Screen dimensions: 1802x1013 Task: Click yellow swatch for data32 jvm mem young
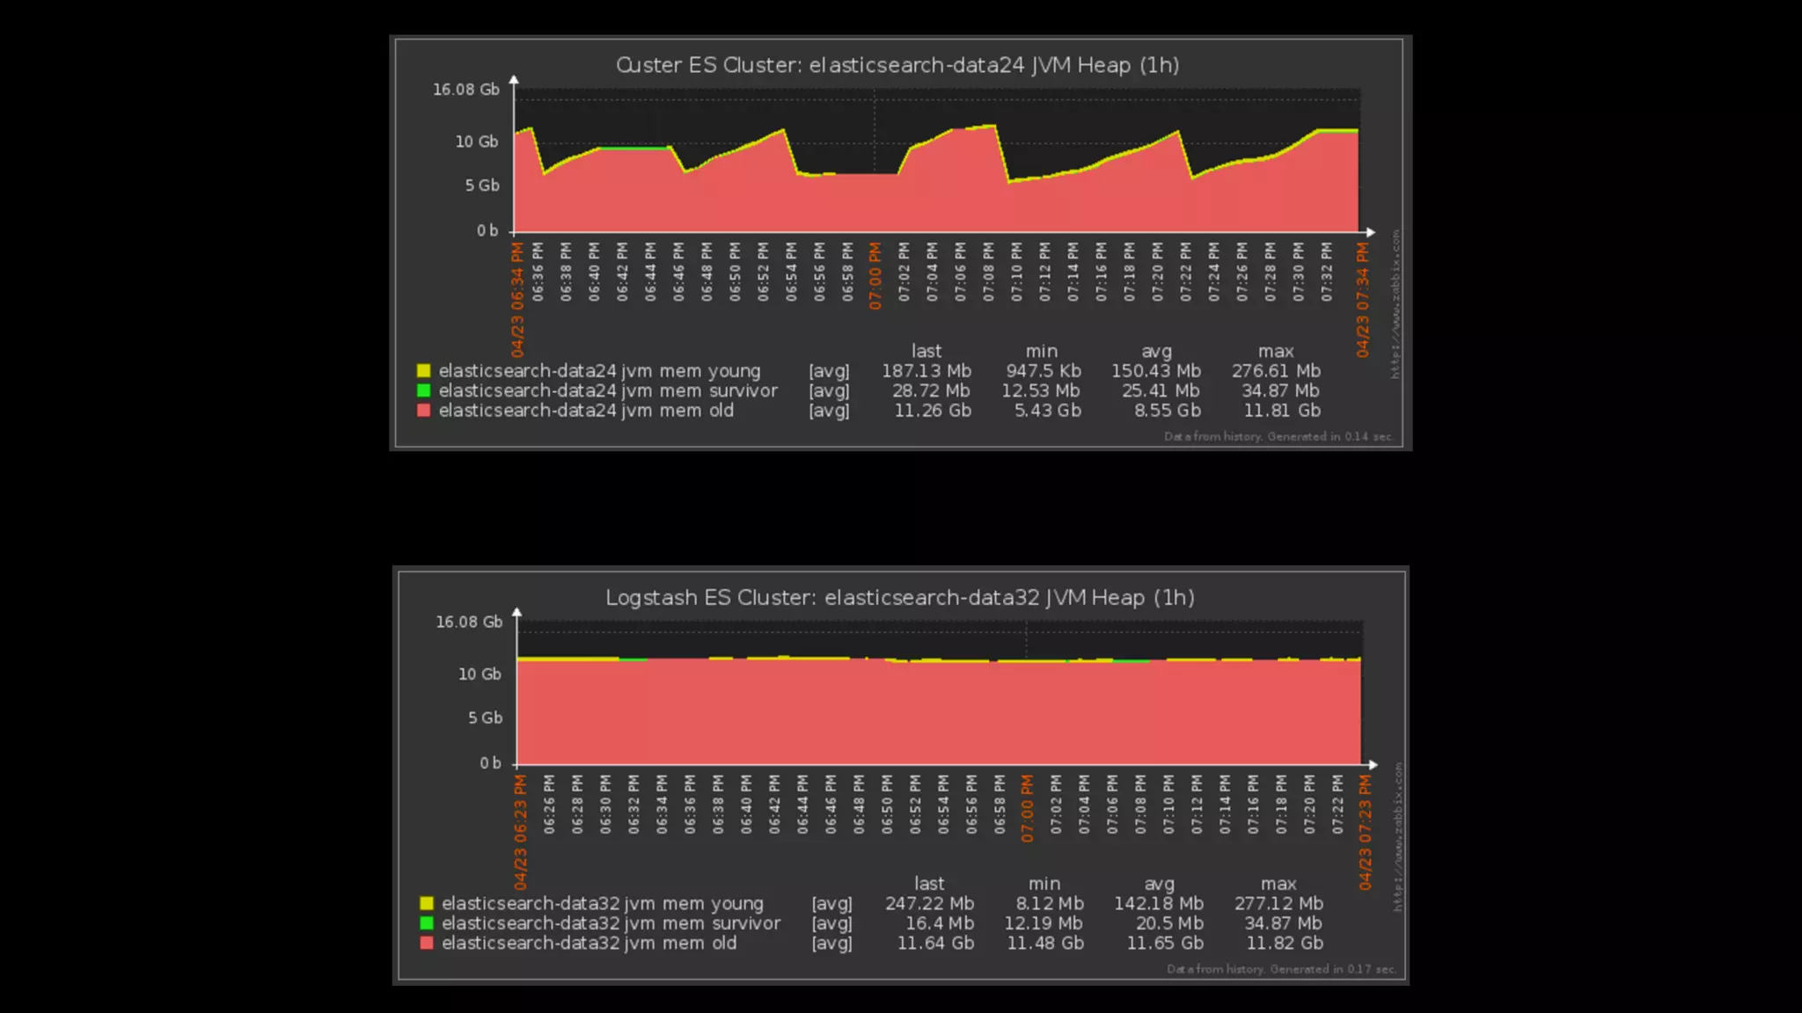(427, 903)
